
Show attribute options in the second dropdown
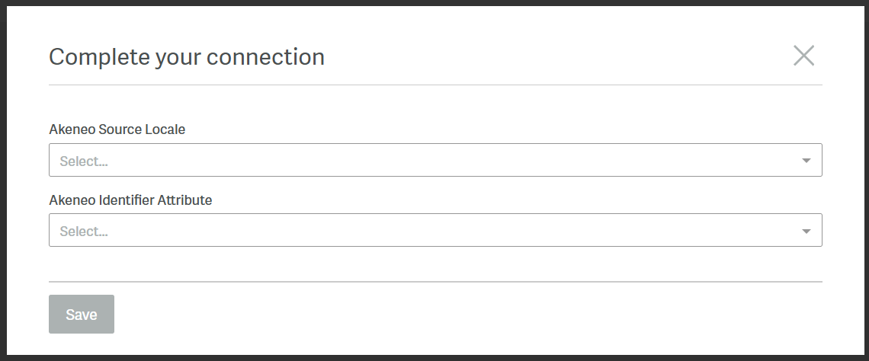pos(806,231)
